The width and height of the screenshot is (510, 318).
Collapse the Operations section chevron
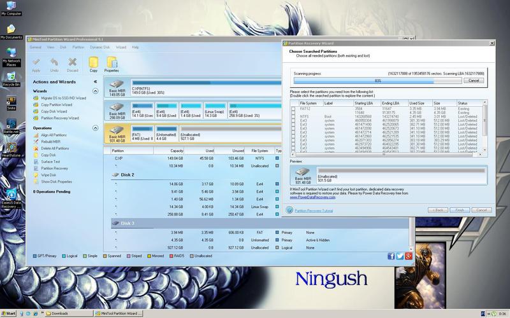(x=95, y=128)
